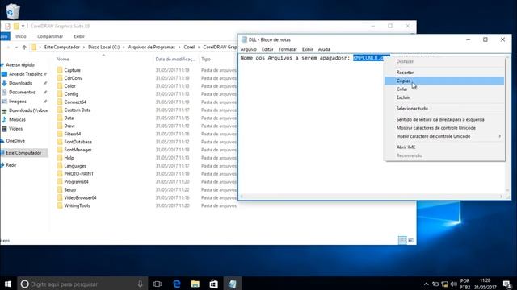This screenshot has width=517, height=290.
Task: Open Exibir menu in Notepad
Action: pyautogui.click(x=307, y=49)
